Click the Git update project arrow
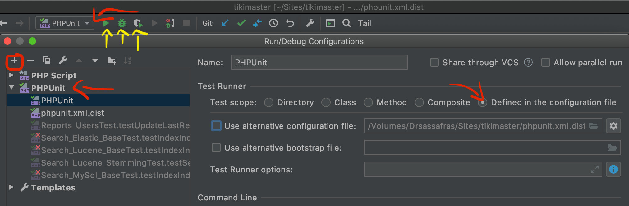This screenshot has height=206, width=629. [225, 23]
